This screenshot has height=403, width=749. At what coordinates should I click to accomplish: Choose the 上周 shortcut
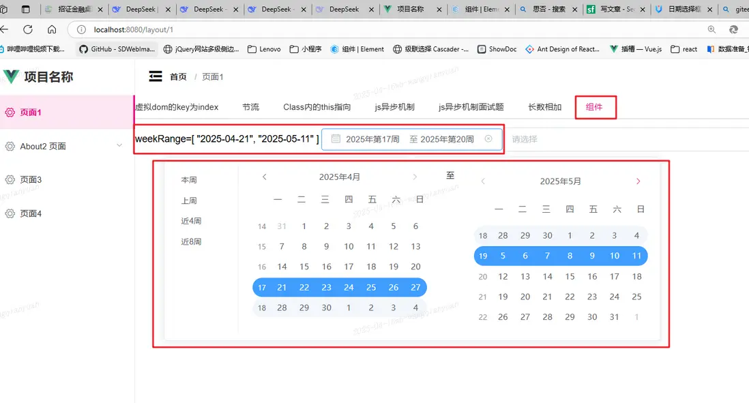189,200
